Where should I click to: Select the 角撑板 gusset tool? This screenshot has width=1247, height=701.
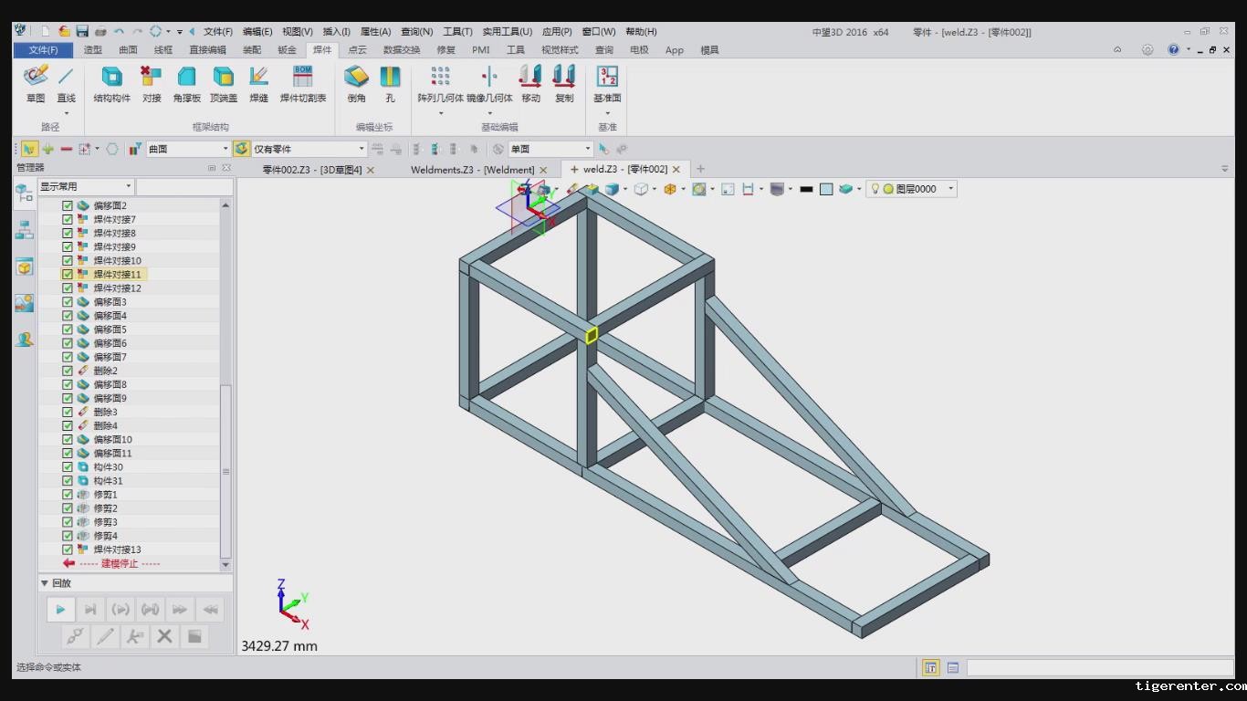[x=186, y=83]
